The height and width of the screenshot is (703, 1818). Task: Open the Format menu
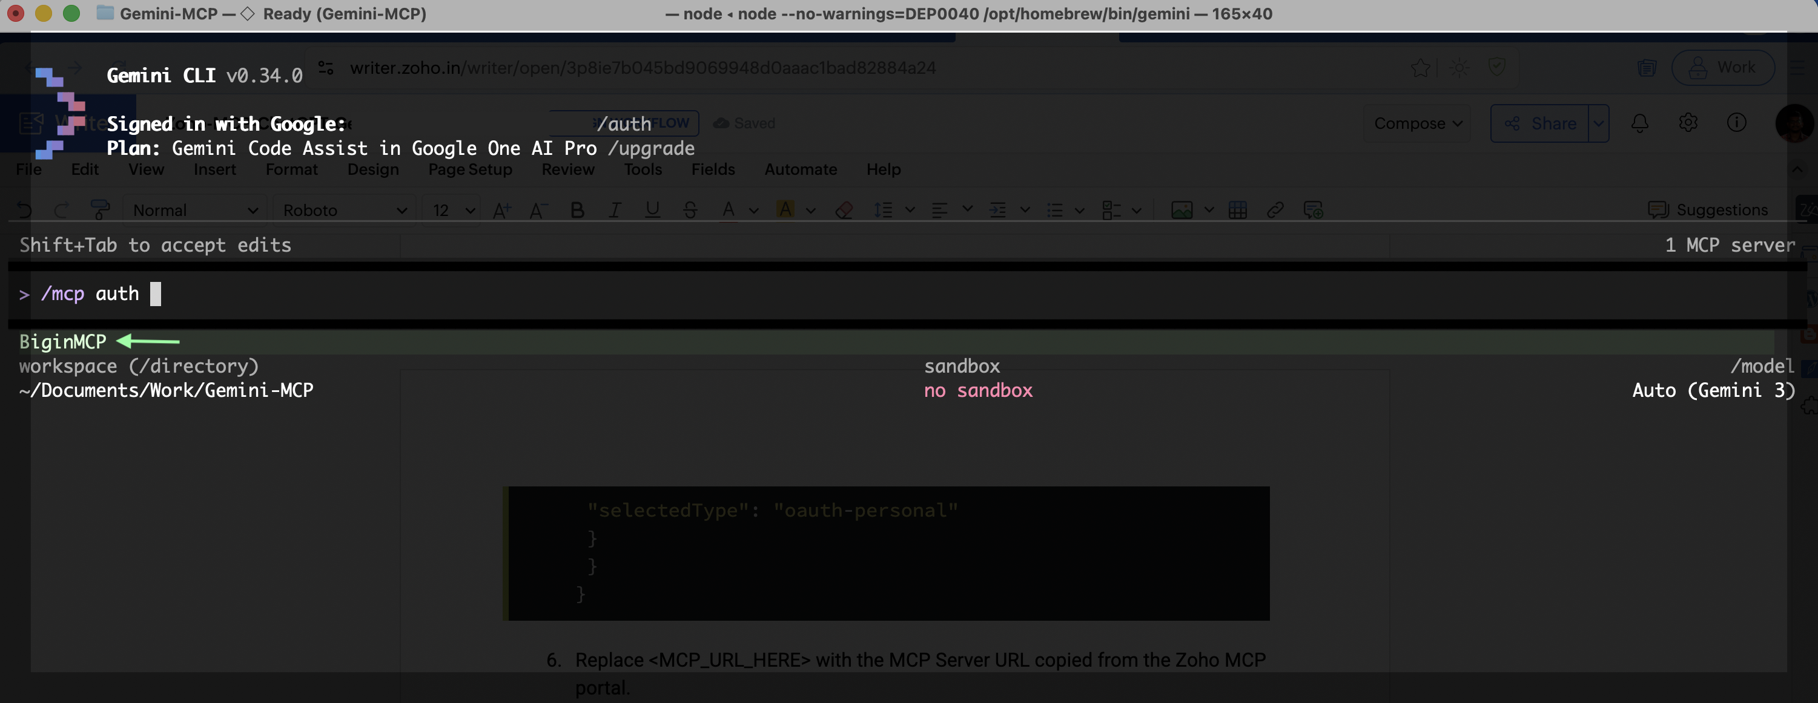coord(291,169)
